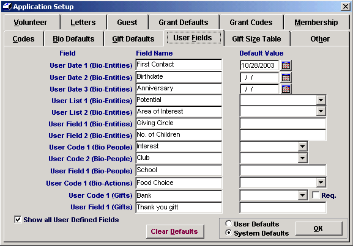
Task: Open User Code 1 (Bio-Actions) default dropdown
Action: [x=321, y=183]
